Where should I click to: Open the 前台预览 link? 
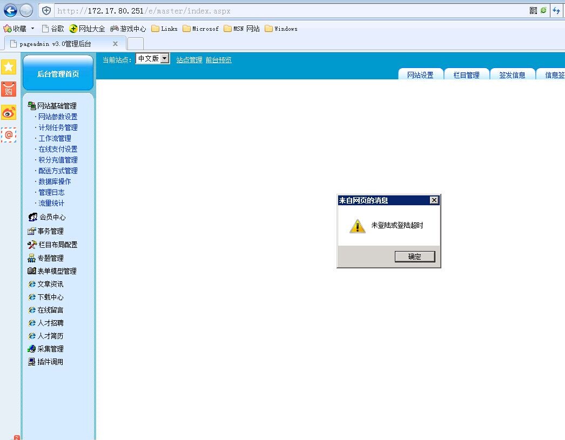[x=218, y=60]
